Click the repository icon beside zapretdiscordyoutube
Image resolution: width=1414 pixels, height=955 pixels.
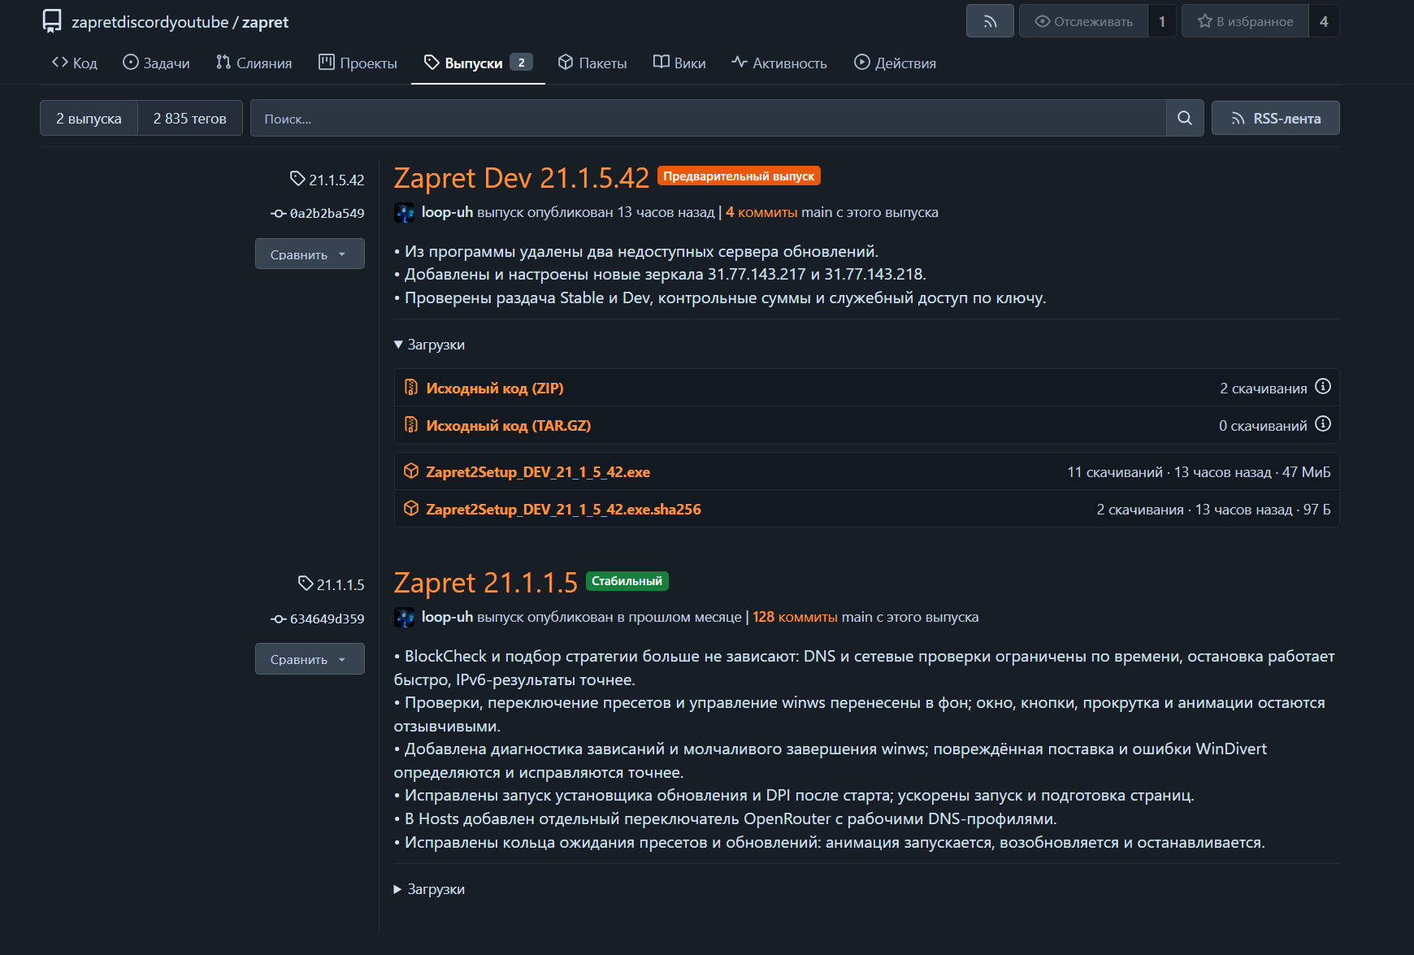[x=52, y=21]
